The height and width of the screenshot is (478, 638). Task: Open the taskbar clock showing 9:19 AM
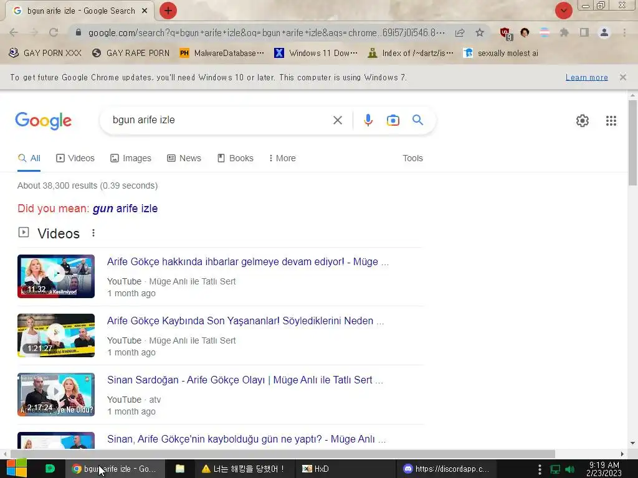click(x=604, y=469)
